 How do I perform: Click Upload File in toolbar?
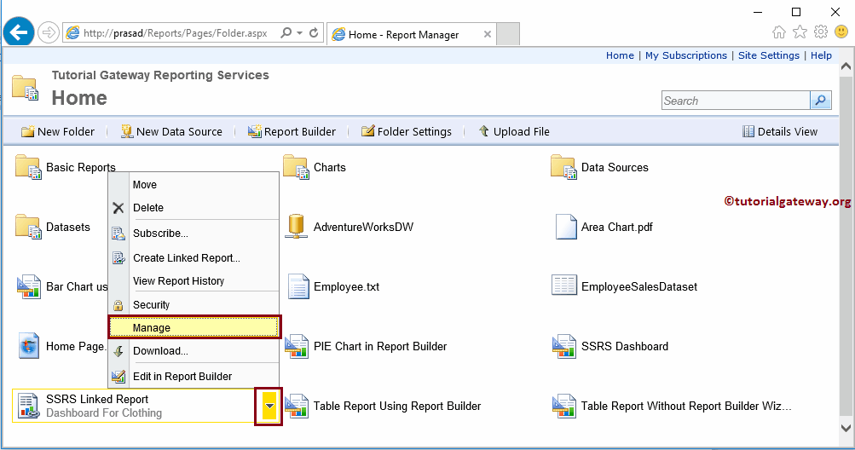[514, 131]
